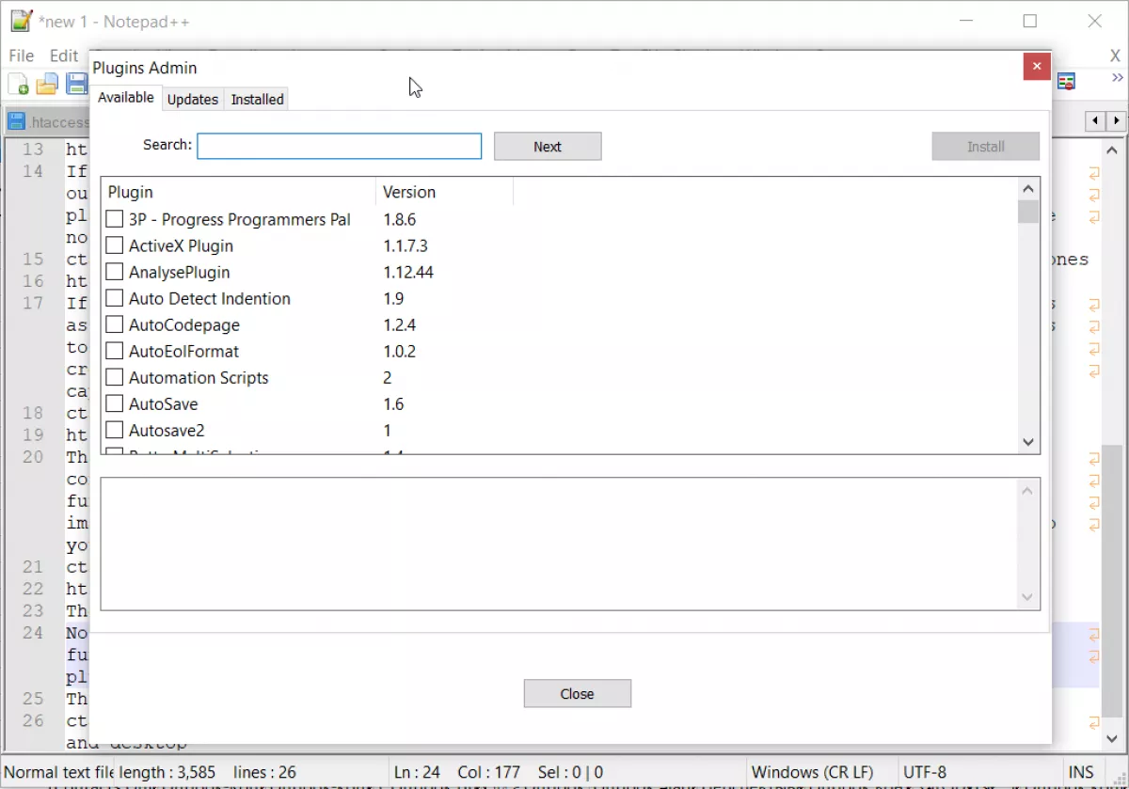Tick the Automation Scripts checkbox
The image size is (1129, 789).
[x=114, y=377]
